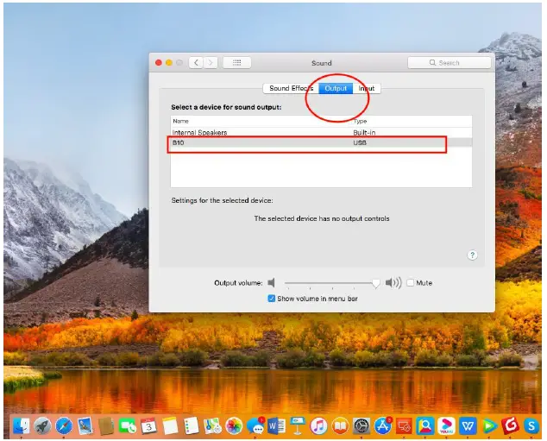Open Photos colorful flower icon

click(x=234, y=426)
